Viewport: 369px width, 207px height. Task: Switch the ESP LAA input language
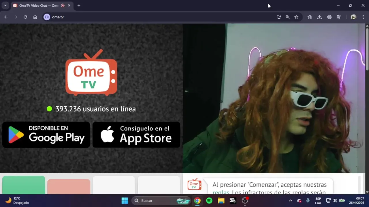pos(318,200)
